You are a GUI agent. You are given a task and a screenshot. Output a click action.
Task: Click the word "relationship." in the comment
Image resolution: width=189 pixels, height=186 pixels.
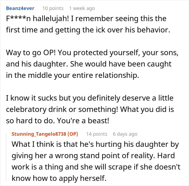[x=117, y=75]
